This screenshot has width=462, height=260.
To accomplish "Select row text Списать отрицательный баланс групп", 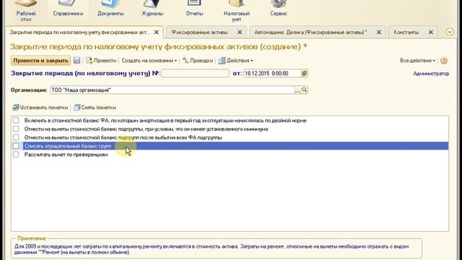I will 68,146.
